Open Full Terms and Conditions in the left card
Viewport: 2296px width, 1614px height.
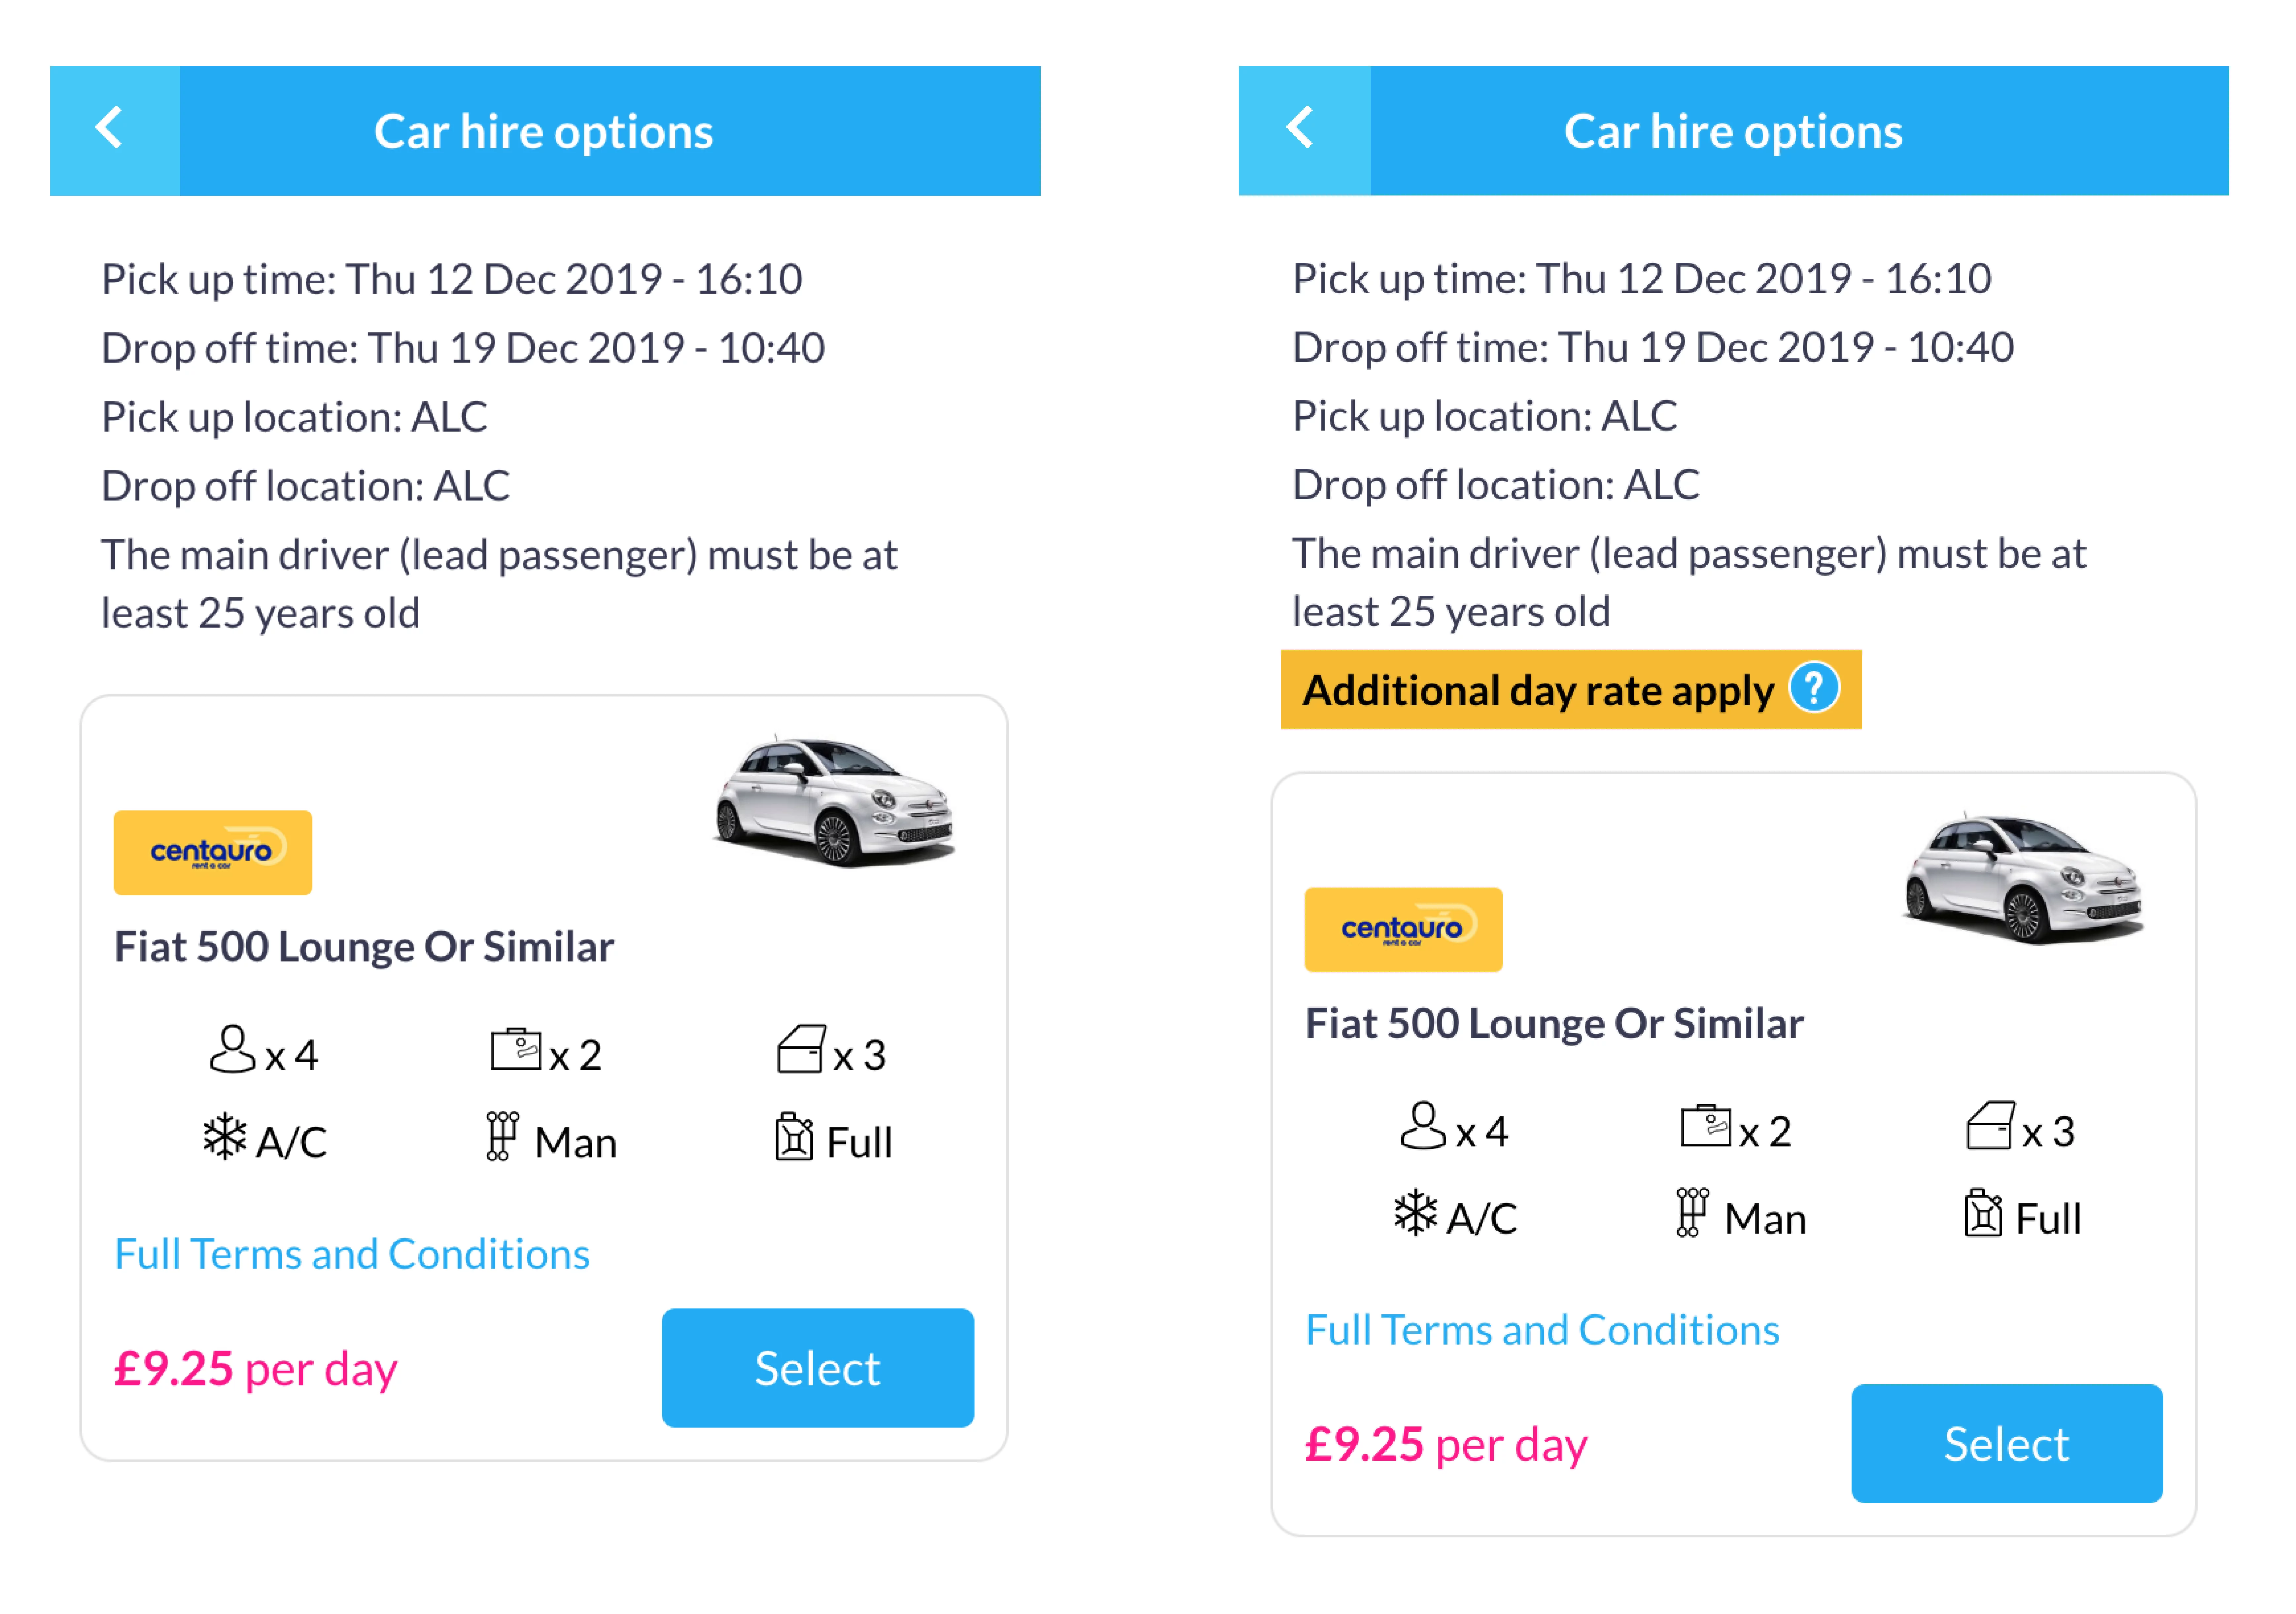[352, 1254]
